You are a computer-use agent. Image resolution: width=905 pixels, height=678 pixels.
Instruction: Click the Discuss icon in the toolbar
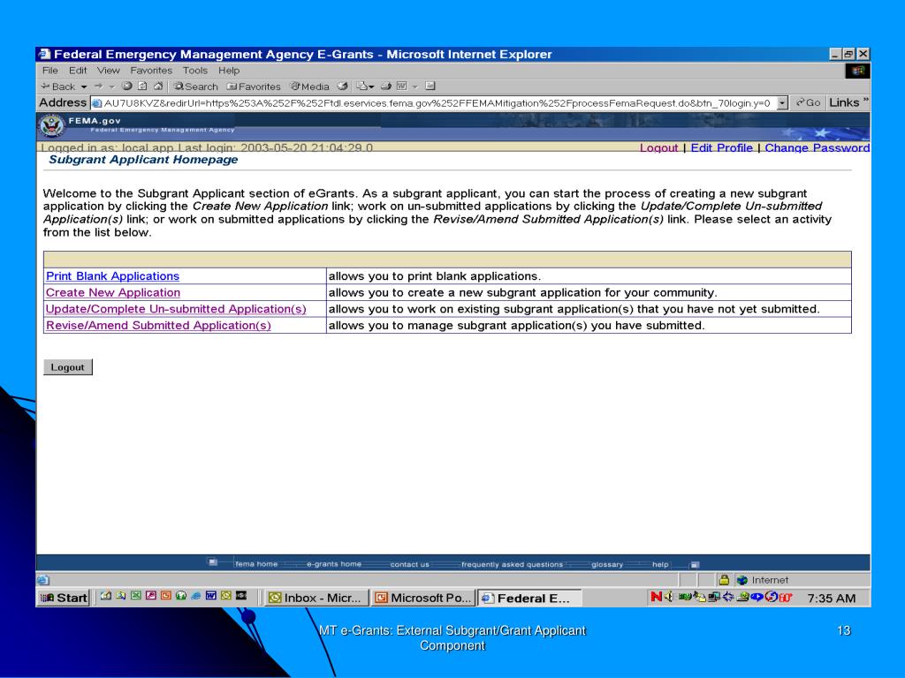[x=430, y=86]
